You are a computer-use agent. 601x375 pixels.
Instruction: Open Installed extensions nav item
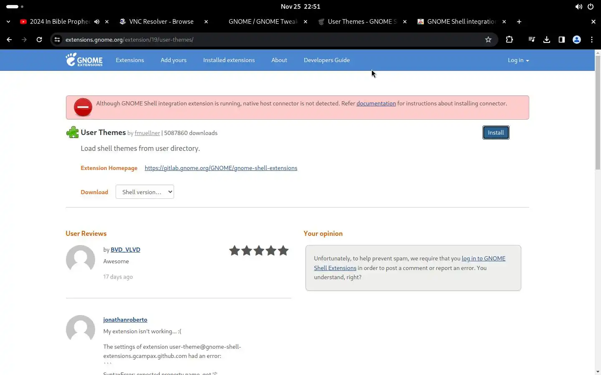click(229, 60)
